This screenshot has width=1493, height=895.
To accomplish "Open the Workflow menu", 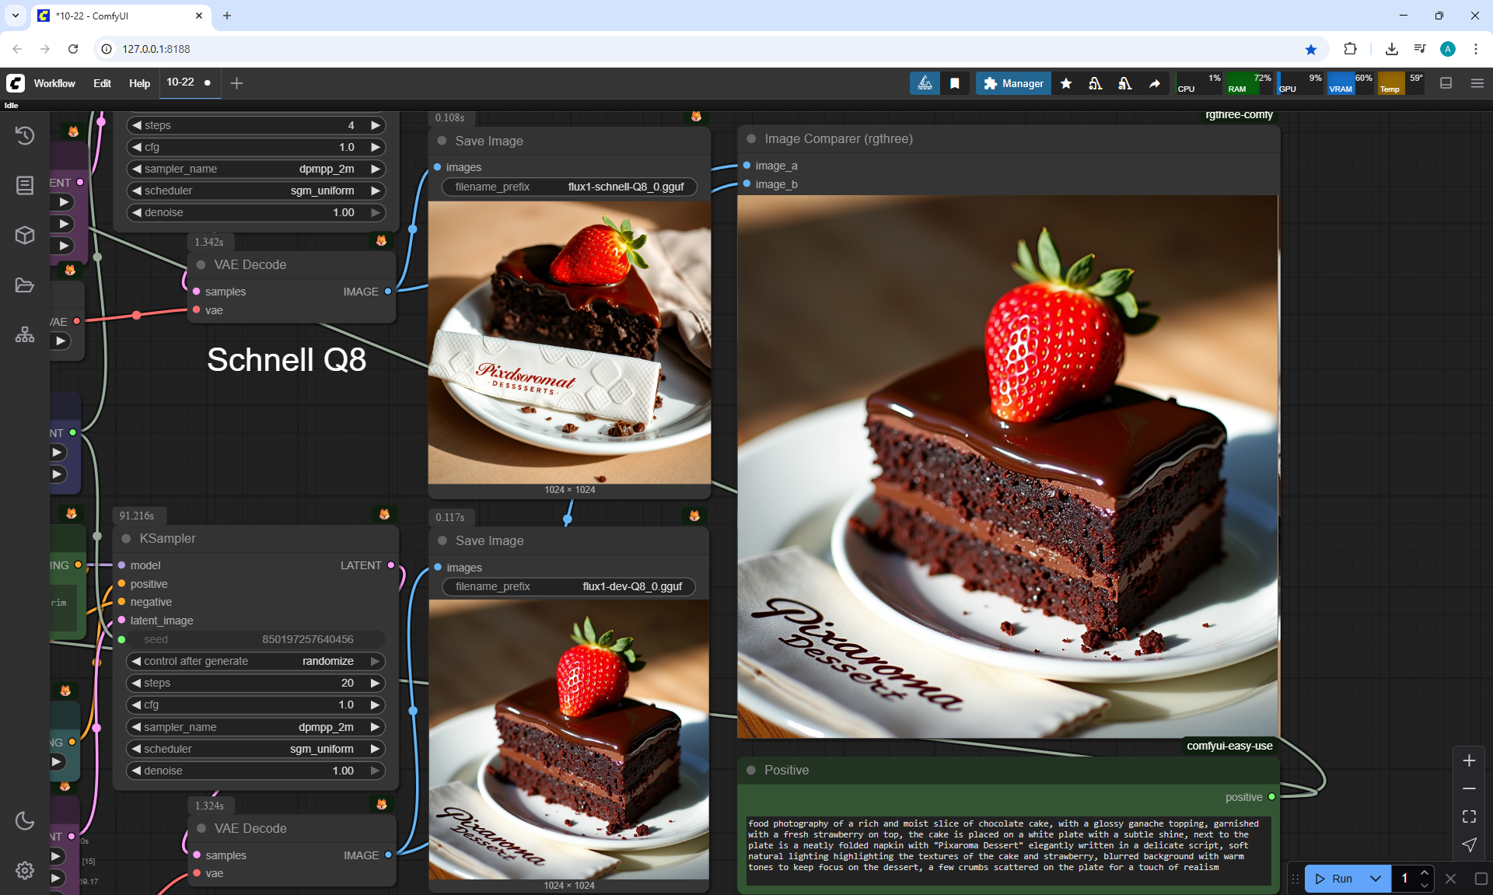I will coord(54,83).
